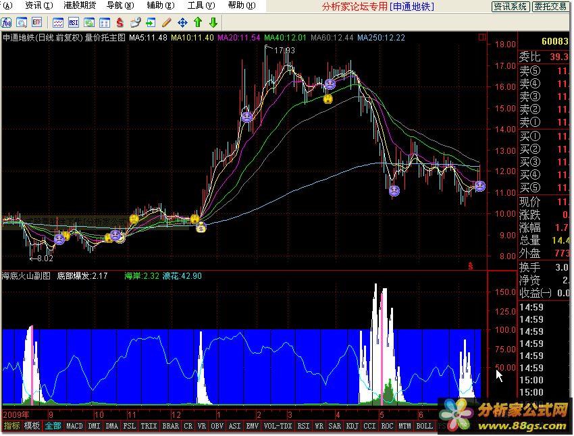The height and width of the screenshot is (436, 574).
Task: Open the 帮助(H) menu
Action: [241, 5]
